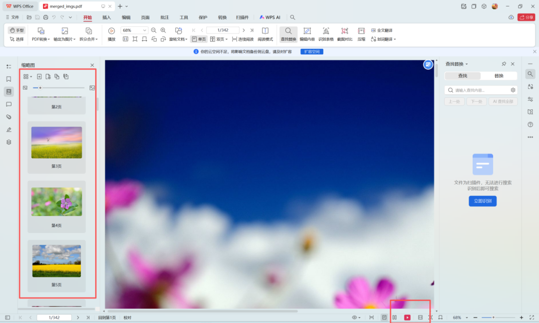Image resolution: width=539 pixels, height=323 pixels.
Task: Click the search settings gear icon
Action: [513, 90]
